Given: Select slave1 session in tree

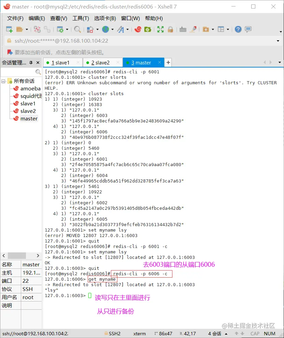Looking at the screenshot, I should [28, 104].
